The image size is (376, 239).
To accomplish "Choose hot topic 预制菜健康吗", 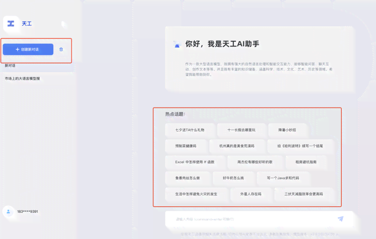I will [186, 146].
